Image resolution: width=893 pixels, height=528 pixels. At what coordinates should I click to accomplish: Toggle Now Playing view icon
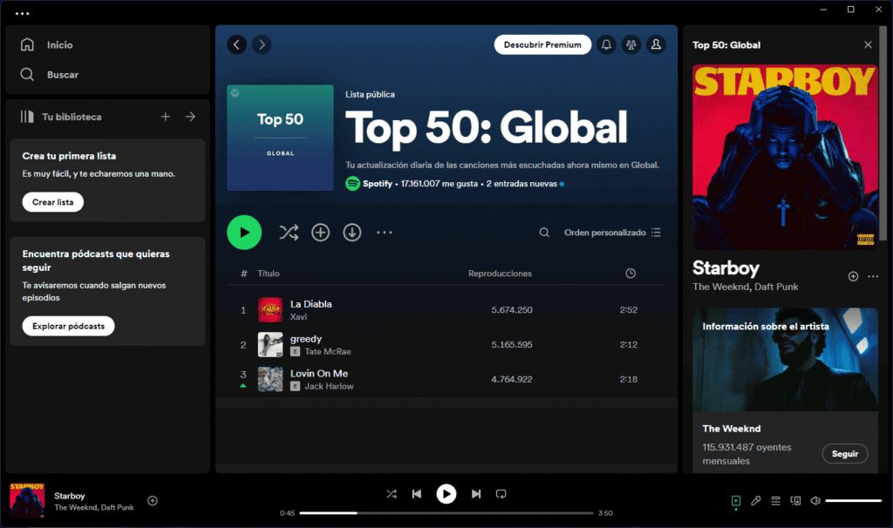pyautogui.click(x=736, y=501)
